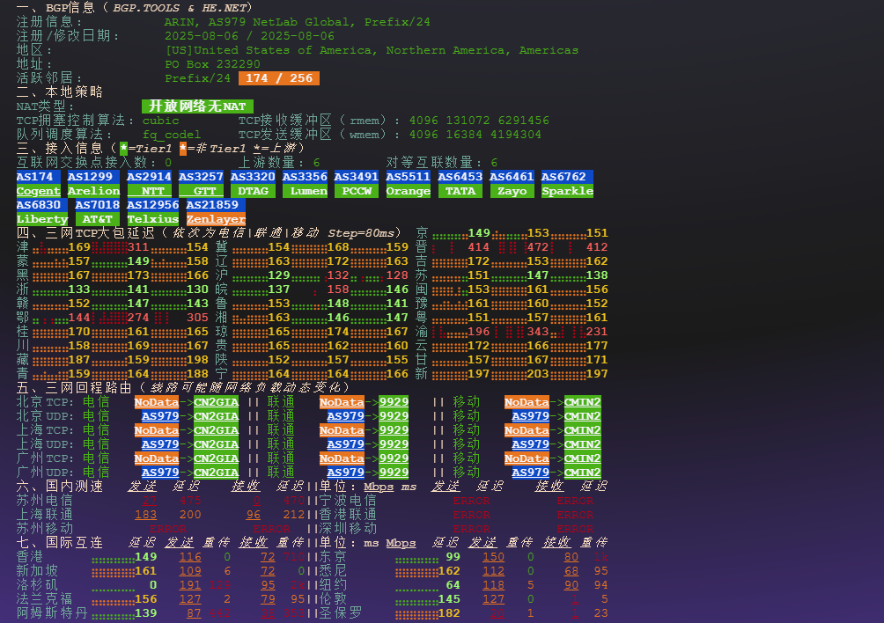The image size is (884, 623).
Task: Select the AS6453 badge above TATA
Action: coord(460,177)
